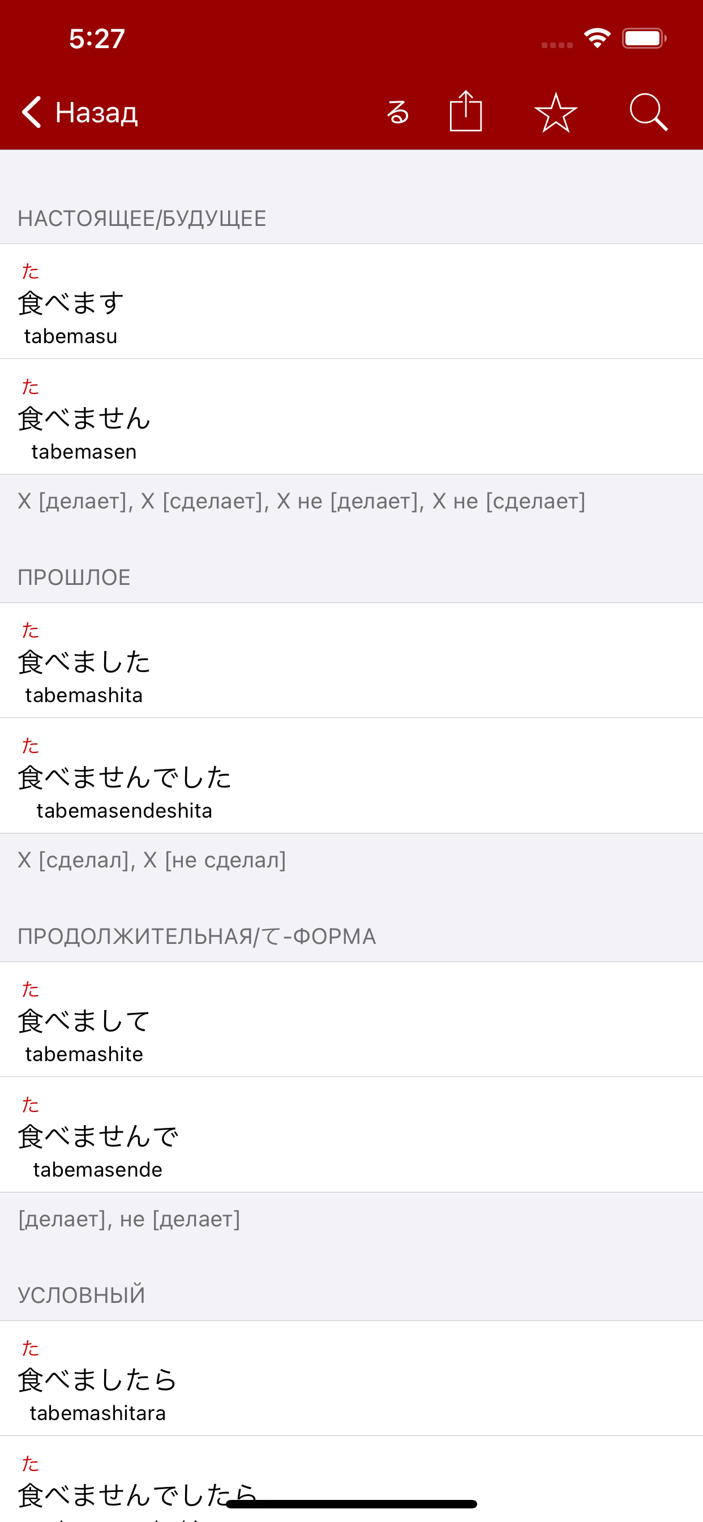Select the 食べません tabemasen row
703x1522 pixels.
351,417
